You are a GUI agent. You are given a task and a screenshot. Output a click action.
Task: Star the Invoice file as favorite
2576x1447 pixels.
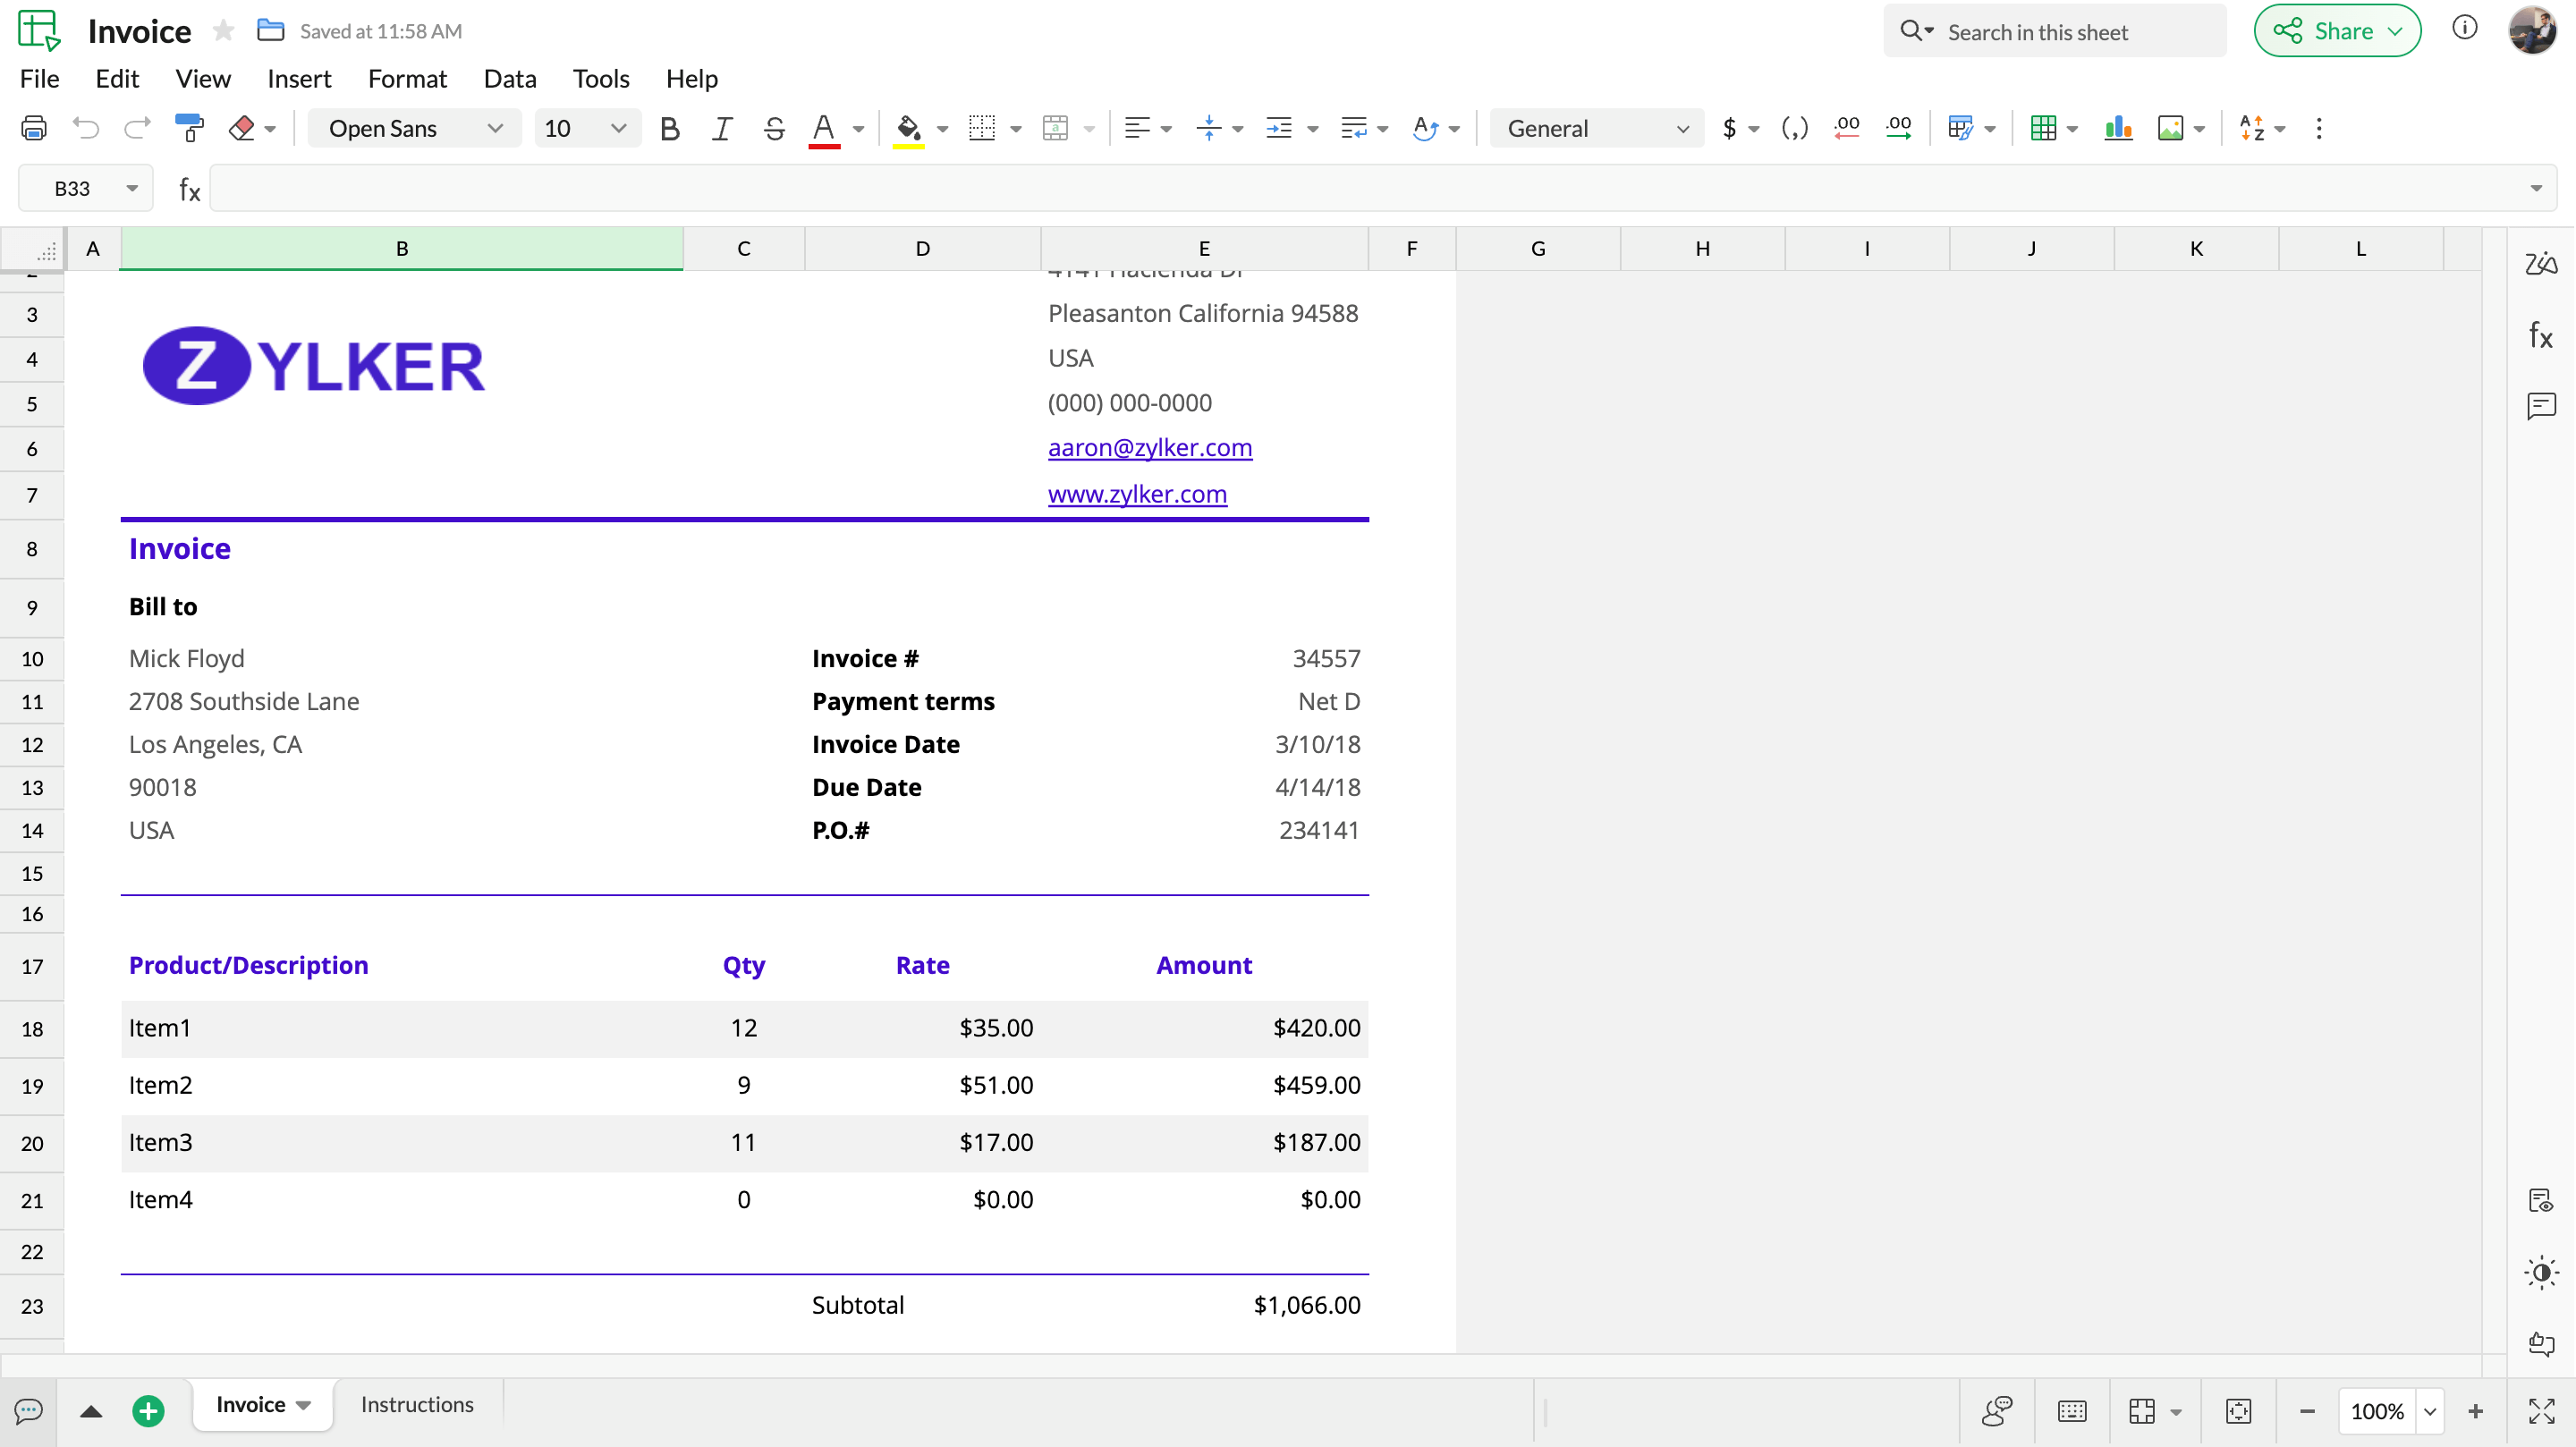222,30
